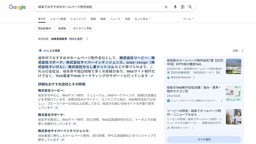
Task: Click the AI overview sparkle icon
Action: point(40,50)
